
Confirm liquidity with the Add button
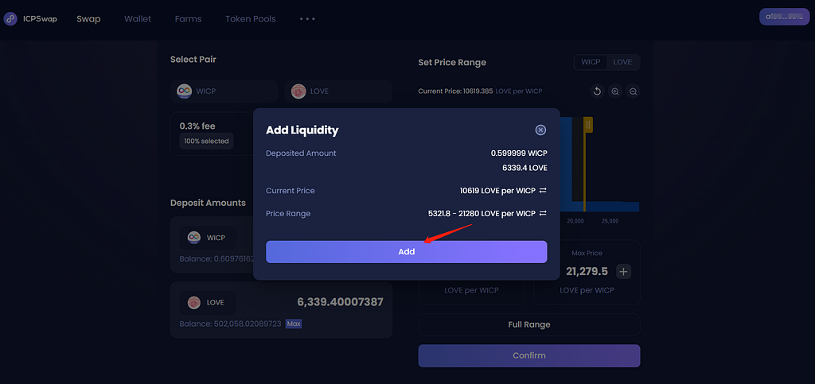pos(407,252)
